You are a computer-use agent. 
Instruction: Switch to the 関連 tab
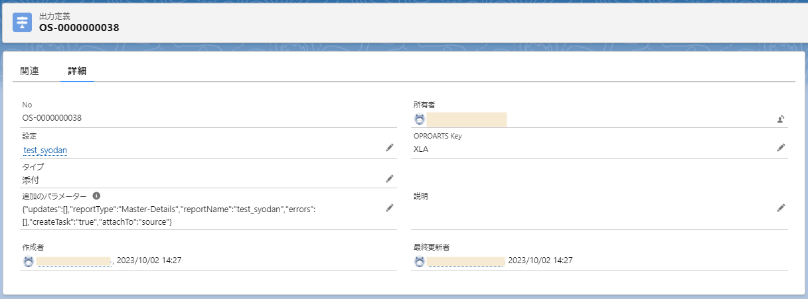(30, 71)
